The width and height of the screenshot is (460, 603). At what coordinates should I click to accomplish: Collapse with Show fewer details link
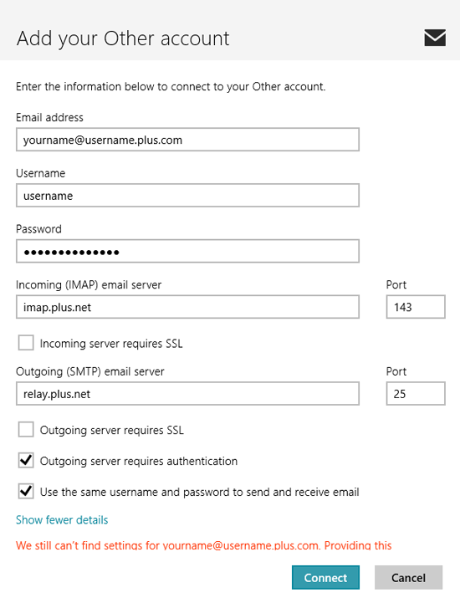pos(62,520)
